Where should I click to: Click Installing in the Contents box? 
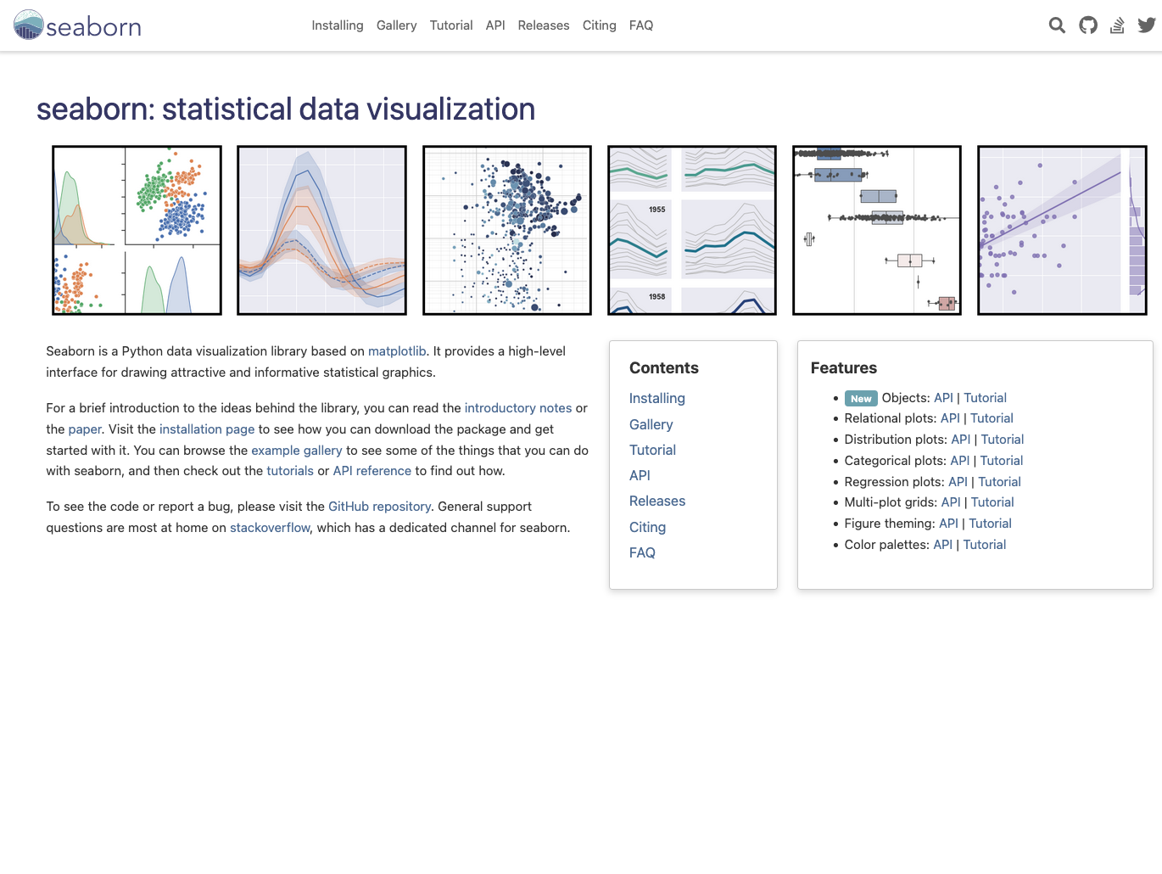657,398
